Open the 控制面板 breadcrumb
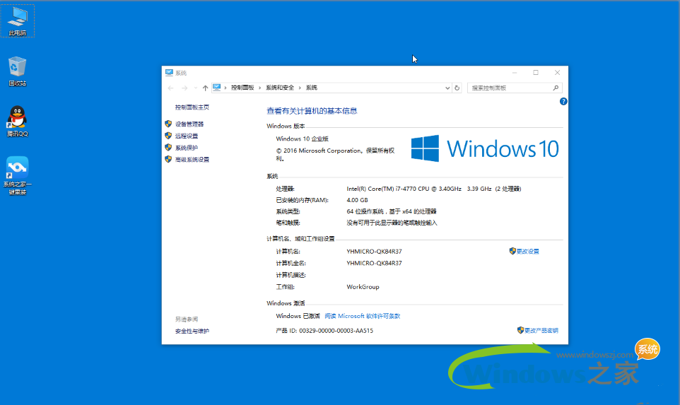680x405 pixels. point(242,88)
